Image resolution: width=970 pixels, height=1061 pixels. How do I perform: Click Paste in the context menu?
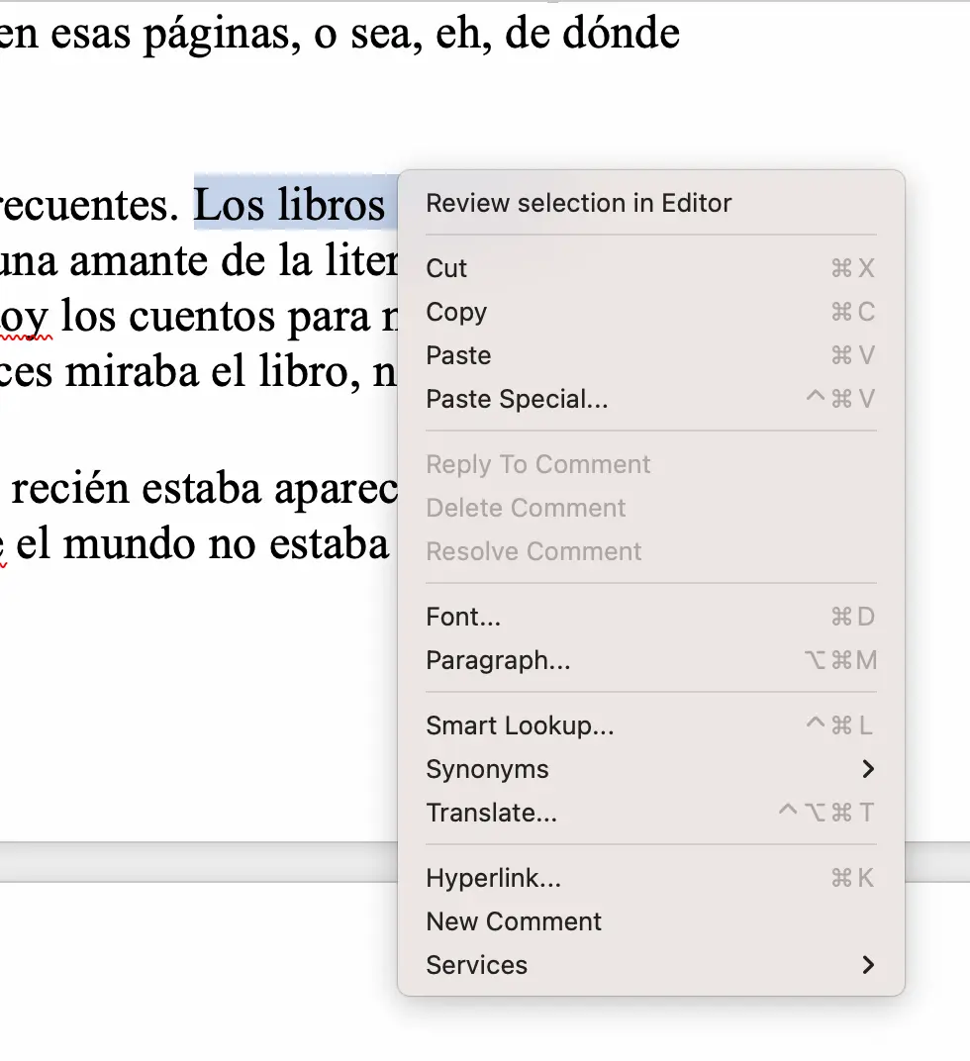point(458,355)
